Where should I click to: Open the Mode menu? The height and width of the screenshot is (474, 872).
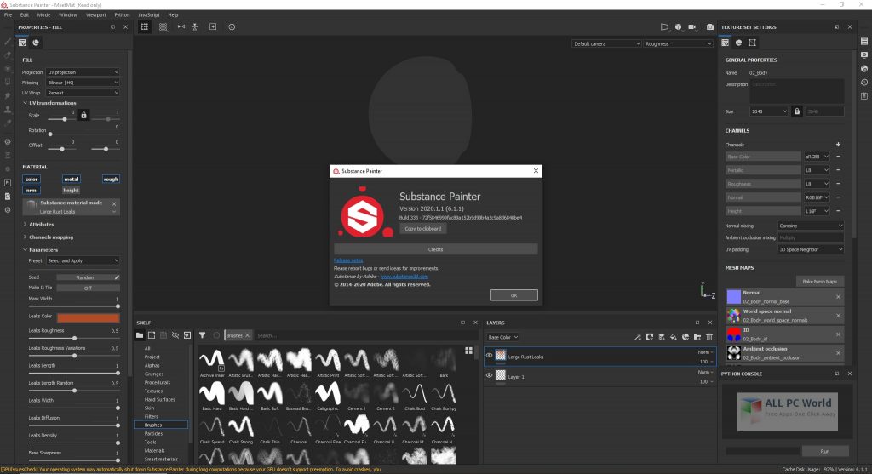(43, 15)
